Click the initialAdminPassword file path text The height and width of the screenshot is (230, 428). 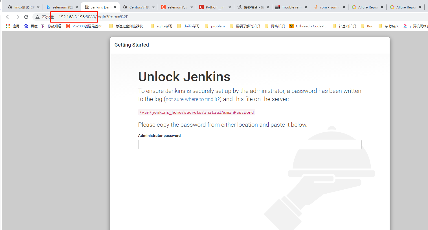pos(197,112)
